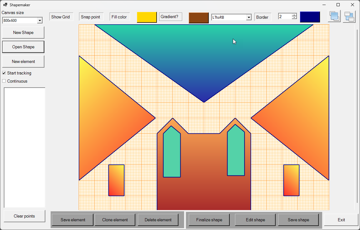Enable the Continuous checkbox

[x=4, y=81]
